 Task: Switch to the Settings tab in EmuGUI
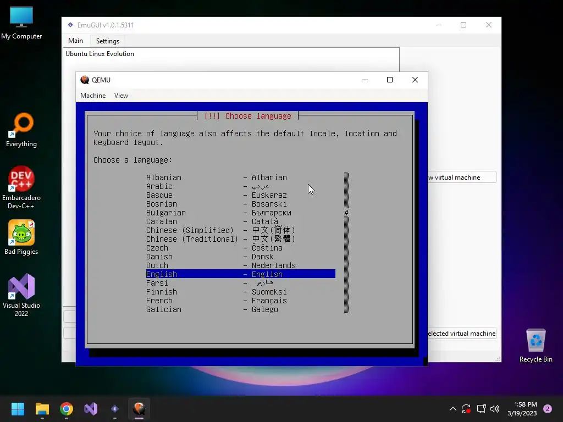click(108, 41)
